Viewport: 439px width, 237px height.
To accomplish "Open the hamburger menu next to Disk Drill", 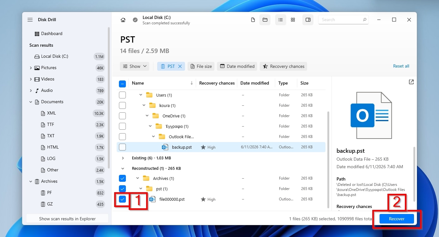I will [30, 20].
